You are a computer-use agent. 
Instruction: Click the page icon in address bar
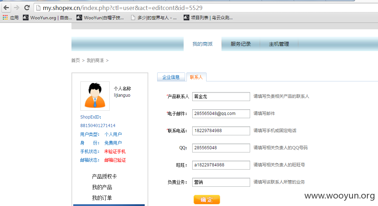pyautogui.click(x=38, y=8)
